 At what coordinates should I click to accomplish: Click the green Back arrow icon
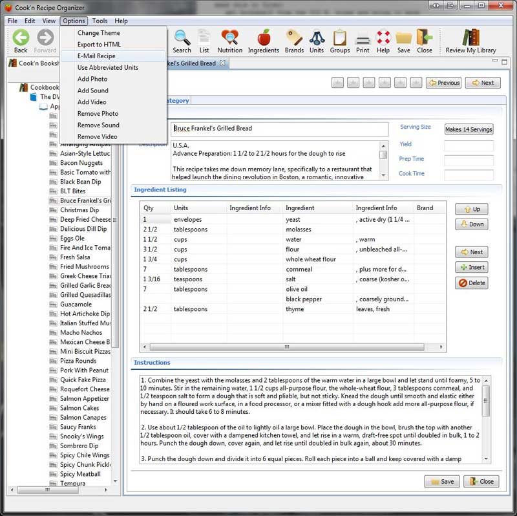point(21,38)
